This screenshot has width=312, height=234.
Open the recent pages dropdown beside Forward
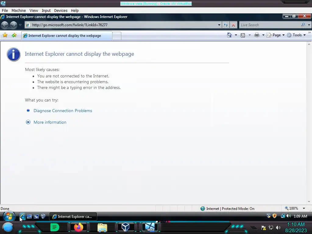point(20,25)
